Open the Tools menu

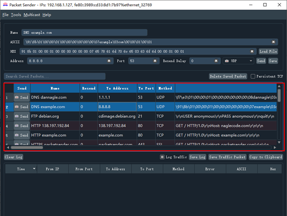point(16,15)
